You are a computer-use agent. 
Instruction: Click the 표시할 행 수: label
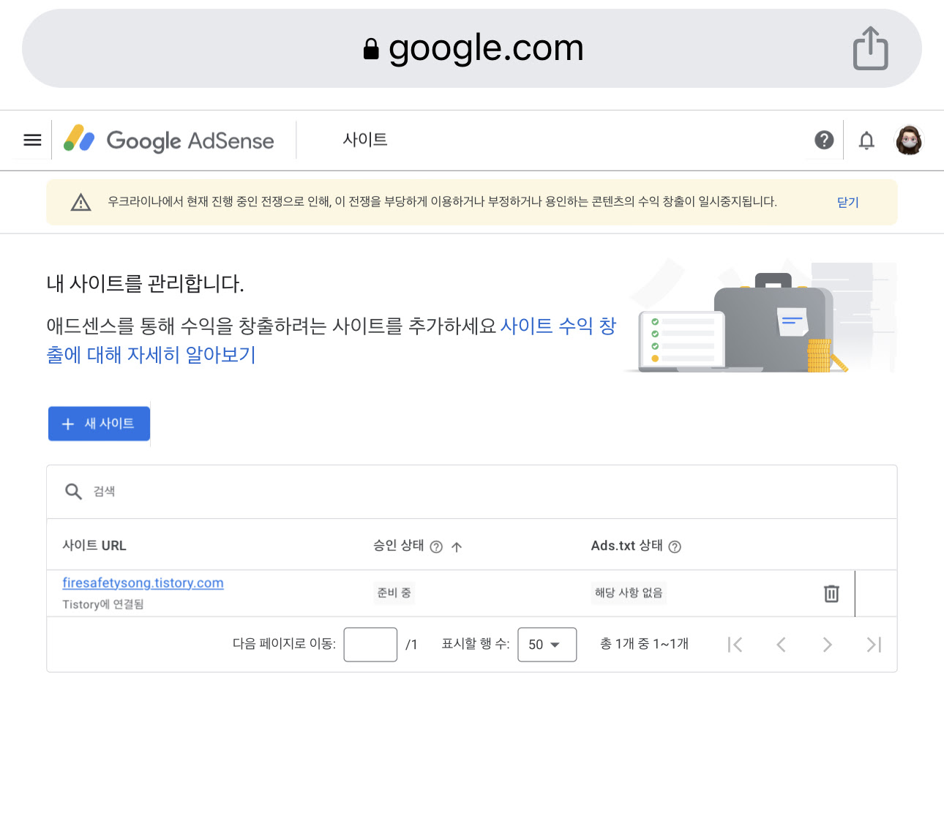point(476,644)
